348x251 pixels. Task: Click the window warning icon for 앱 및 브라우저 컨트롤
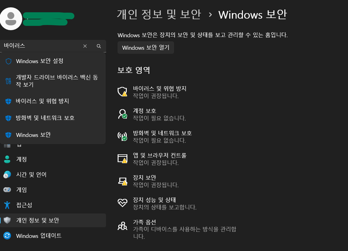coord(122,158)
